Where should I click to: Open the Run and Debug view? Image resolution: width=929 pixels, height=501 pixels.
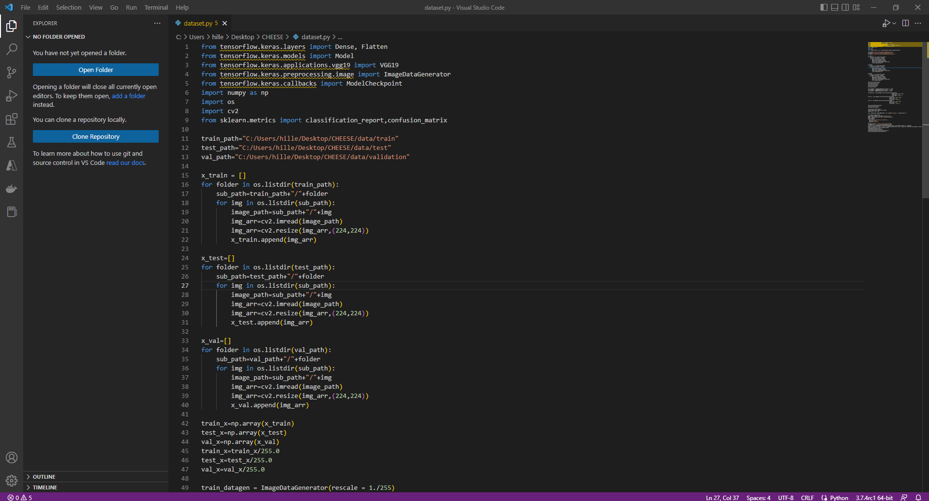click(12, 96)
